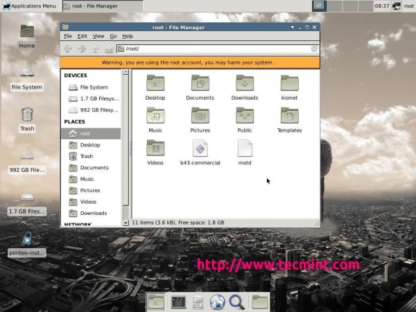Click the /root/ location input field

[x=218, y=49]
